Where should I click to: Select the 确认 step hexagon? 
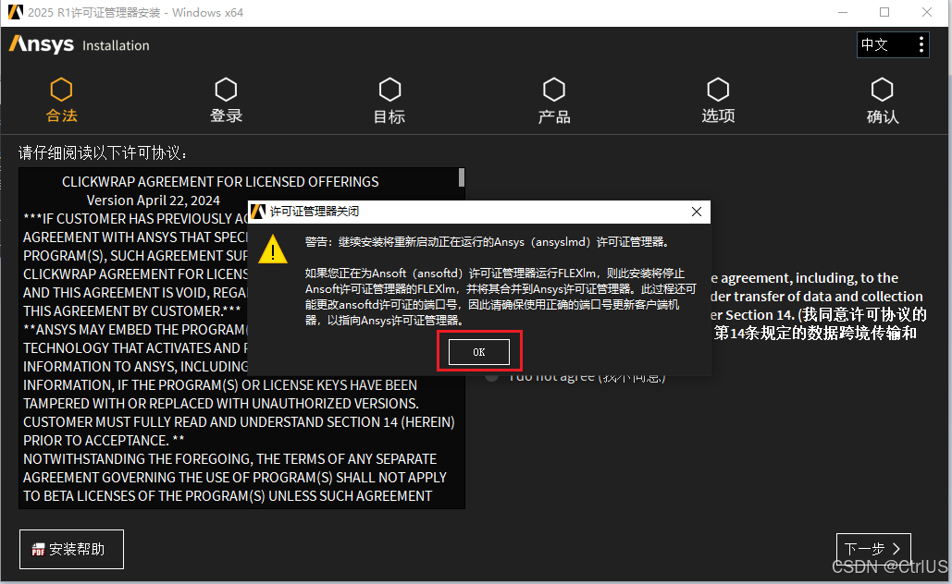[x=883, y=90]
